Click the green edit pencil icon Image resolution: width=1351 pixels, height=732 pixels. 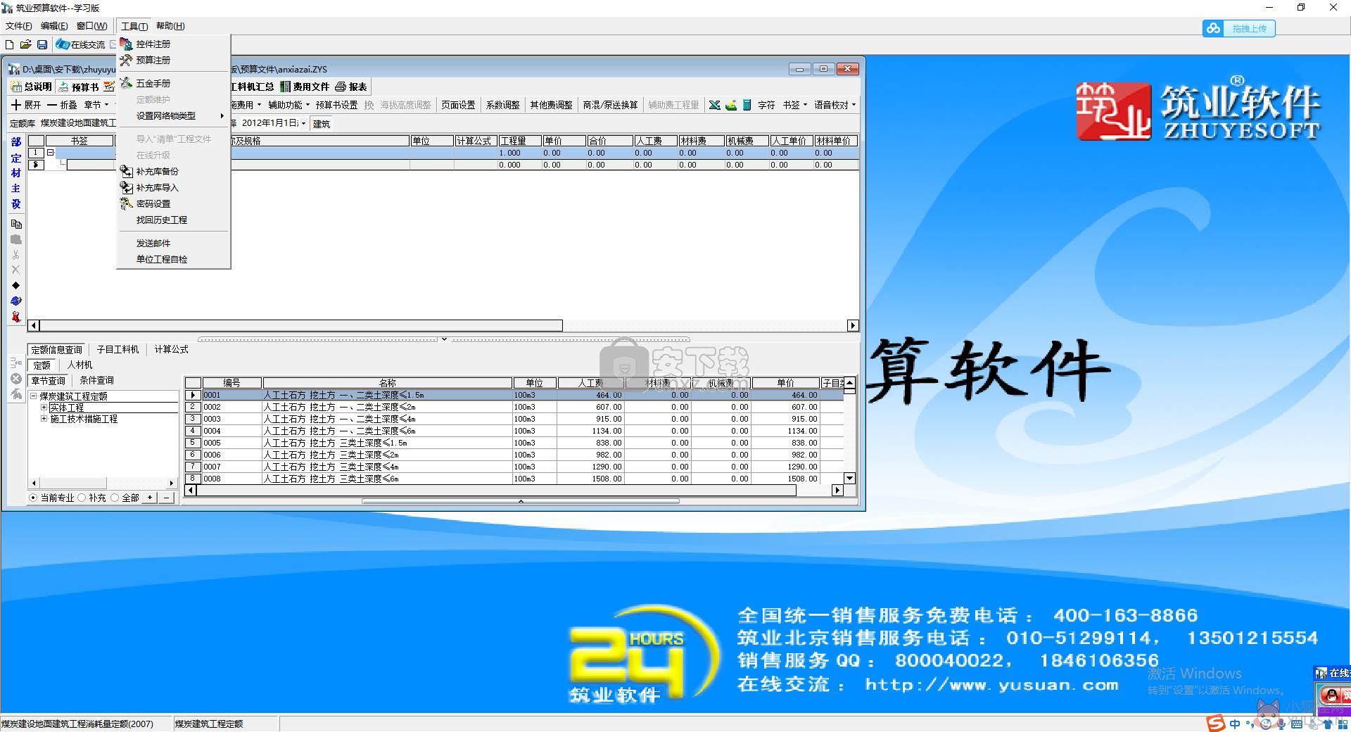point(731,105)
